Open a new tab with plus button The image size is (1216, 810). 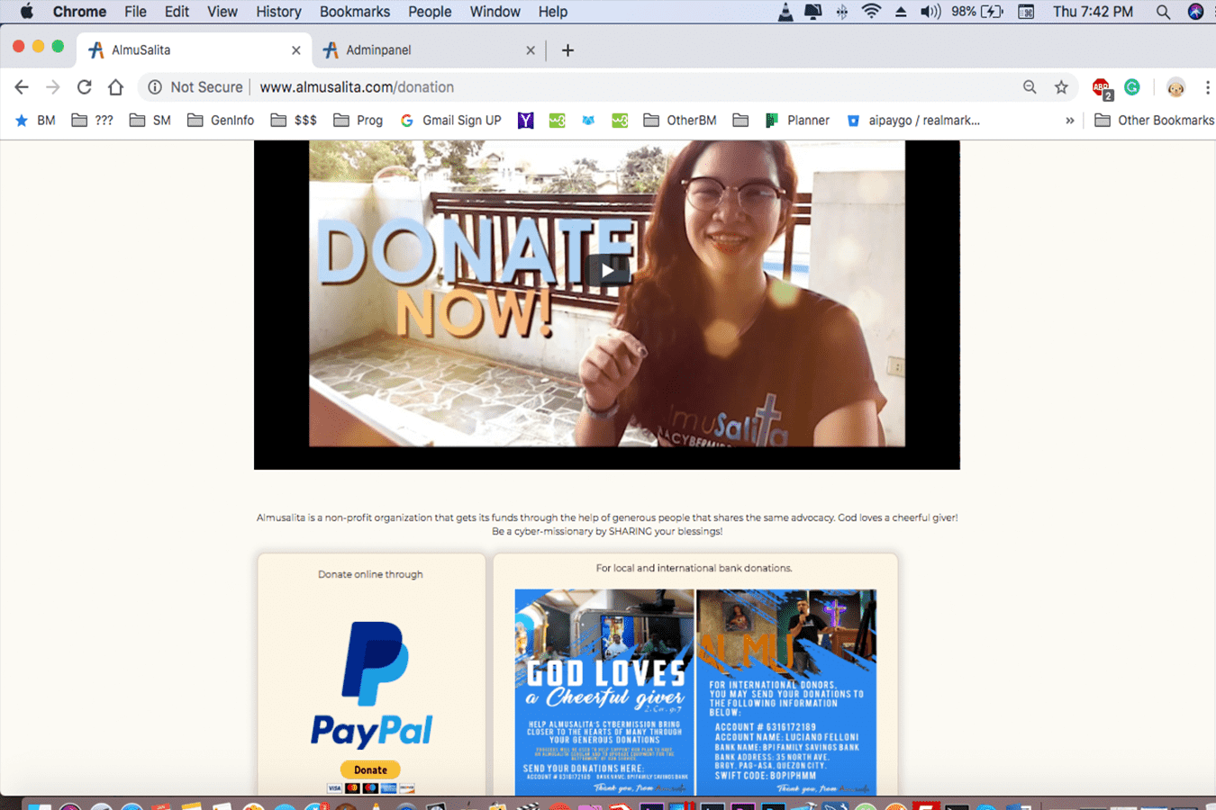(x=567, y=50)
